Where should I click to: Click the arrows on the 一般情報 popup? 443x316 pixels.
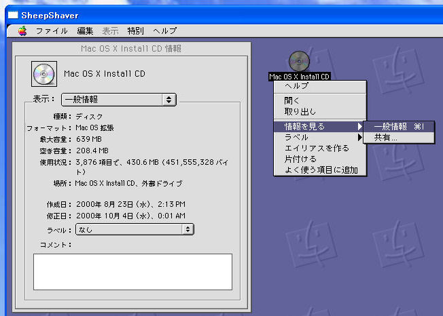coord(169,100)
